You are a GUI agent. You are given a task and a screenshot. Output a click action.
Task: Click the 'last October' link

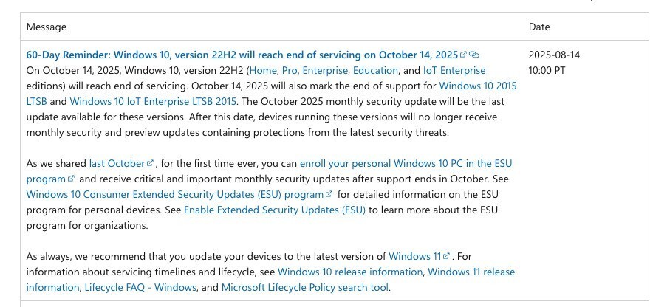point(117,163)
